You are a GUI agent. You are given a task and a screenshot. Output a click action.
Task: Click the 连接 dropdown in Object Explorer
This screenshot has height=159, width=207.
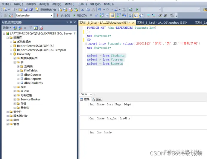[x=7, y=28]
